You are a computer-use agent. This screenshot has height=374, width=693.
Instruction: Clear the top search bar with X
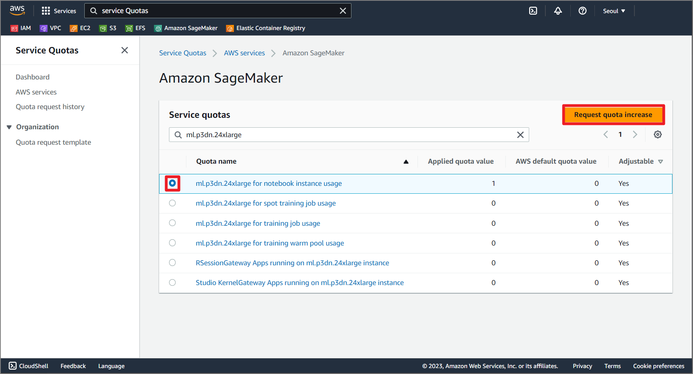343,11
